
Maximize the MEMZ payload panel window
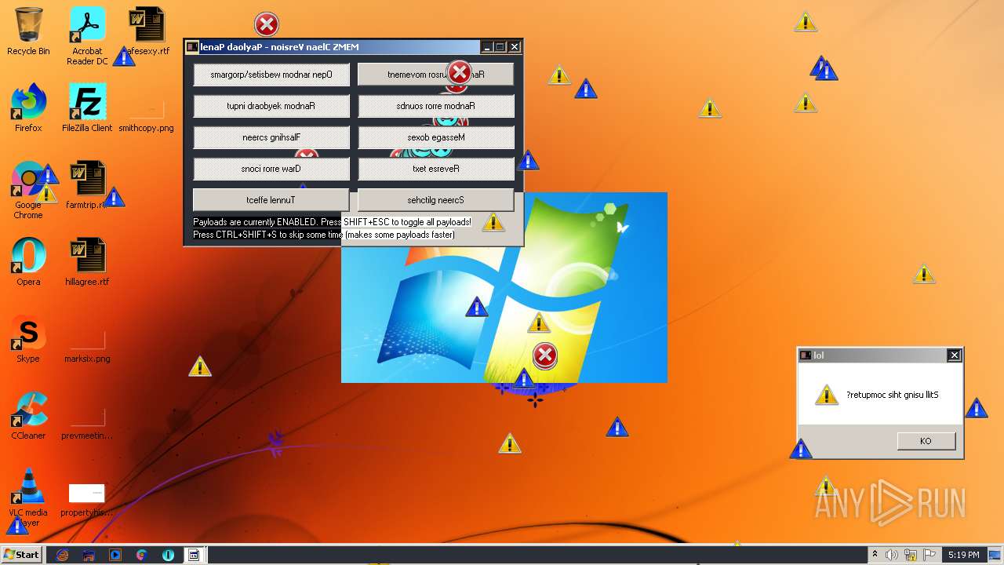(x=500, y=47)
